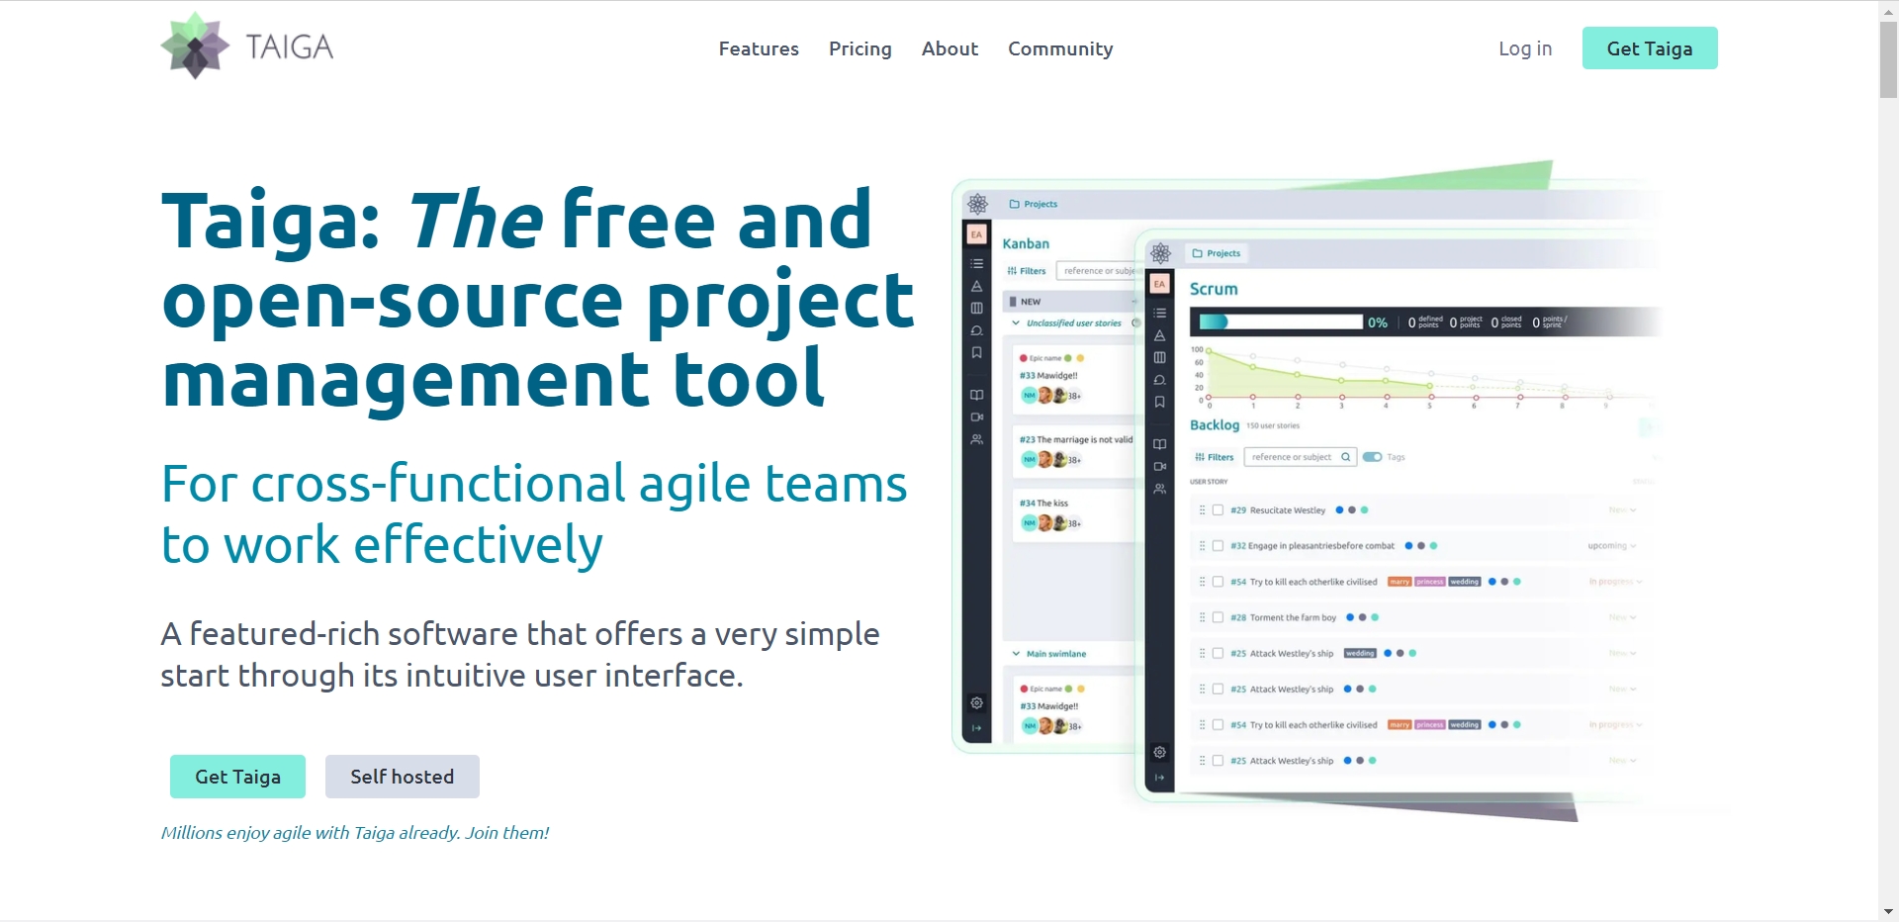Screen dimensions: 1899x922
Task: Click the collapse arrow icon in Scrum sidebar
Action: [1159, 778]
